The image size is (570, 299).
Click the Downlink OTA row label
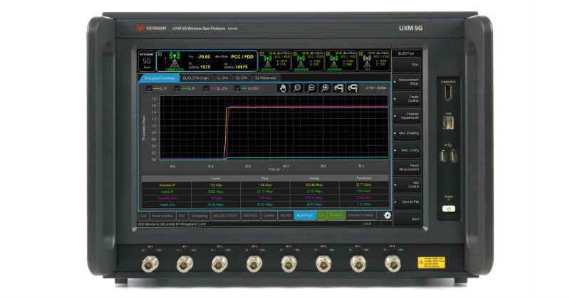coord(167,199)
